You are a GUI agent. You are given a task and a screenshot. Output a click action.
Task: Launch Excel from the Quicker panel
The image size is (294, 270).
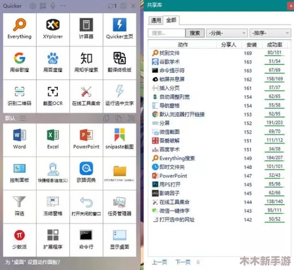[53, 140]
